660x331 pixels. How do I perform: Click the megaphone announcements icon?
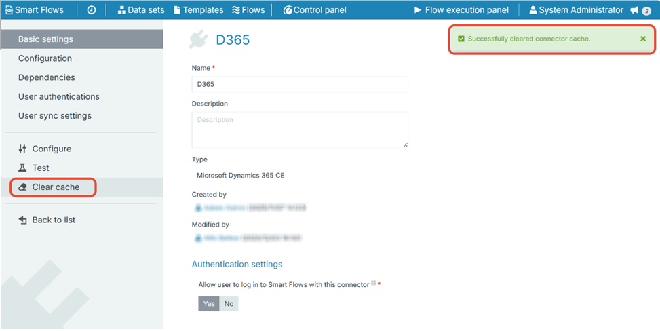point(634,10)
